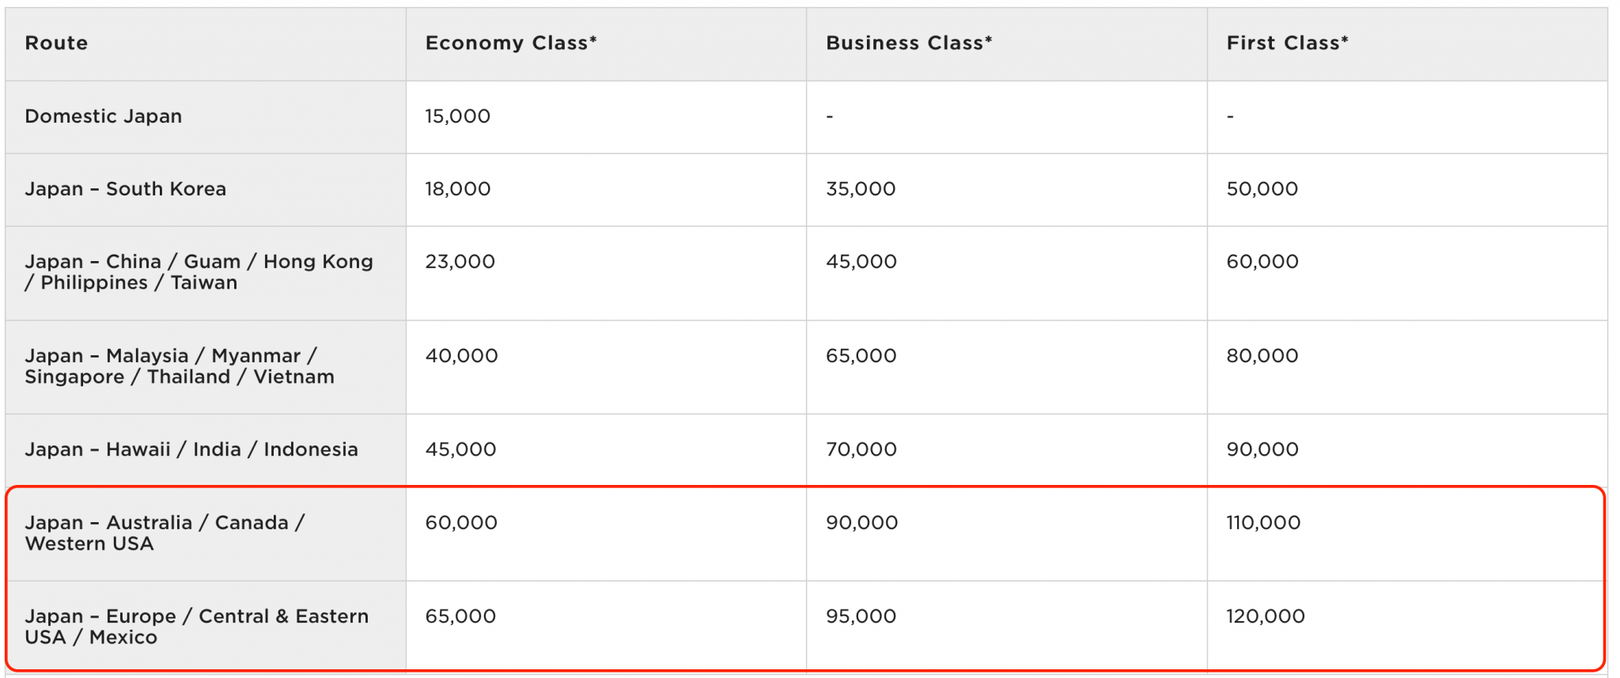Click the 80,000 first class value
This screenshot has height=678, width=1620.
[1262, 356]
